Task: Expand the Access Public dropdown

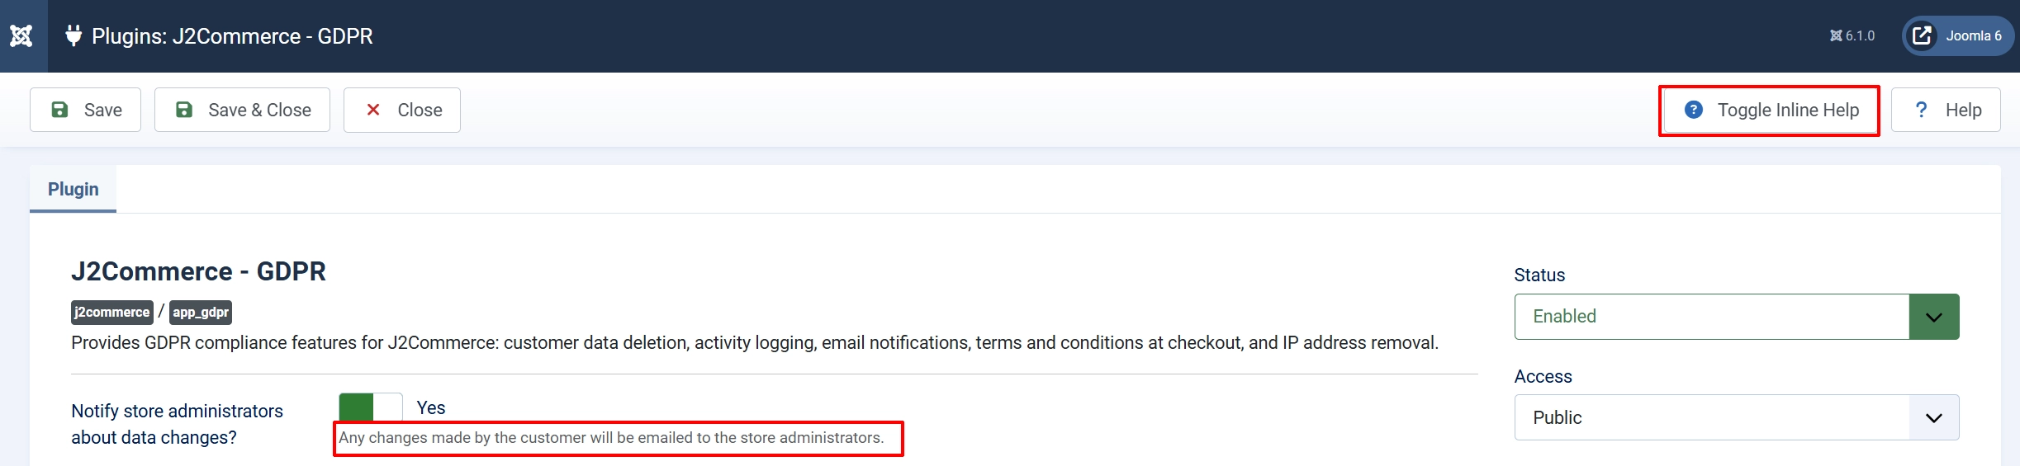Action: (1737, 417)
